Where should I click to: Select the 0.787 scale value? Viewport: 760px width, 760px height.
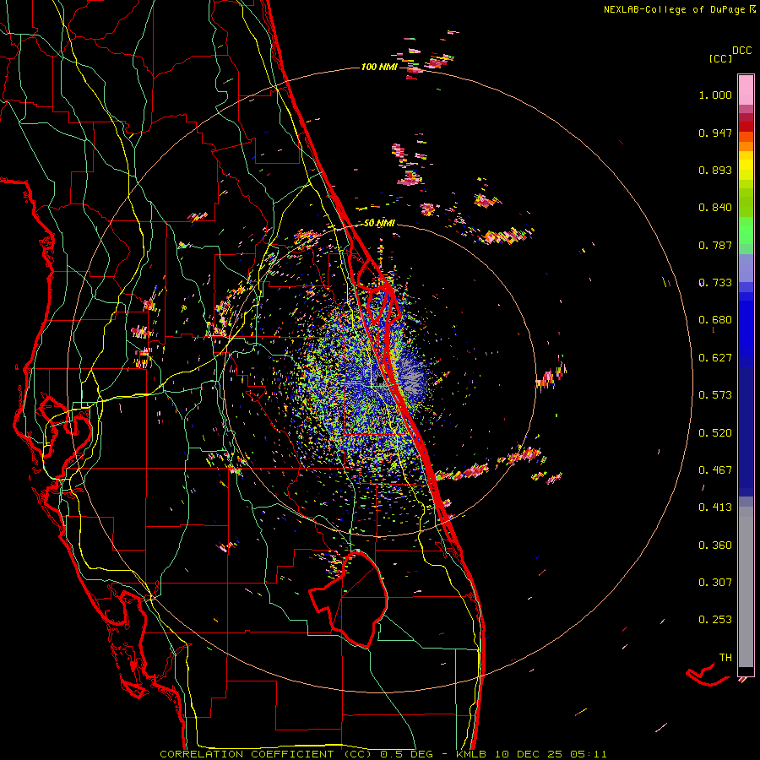[x=715, y=245]
